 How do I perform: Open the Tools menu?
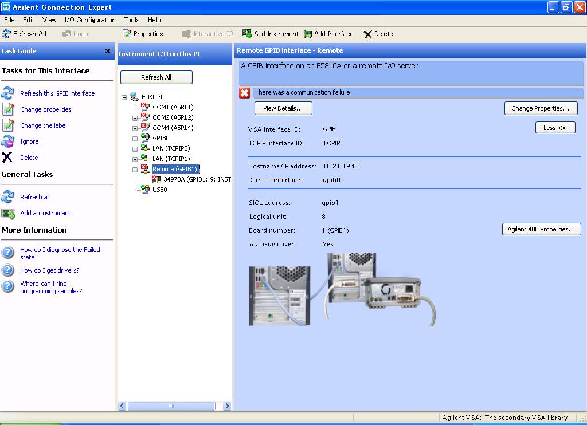click(131, 20)
